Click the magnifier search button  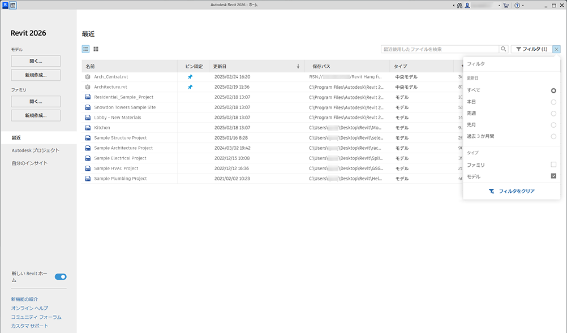(504, 49)
